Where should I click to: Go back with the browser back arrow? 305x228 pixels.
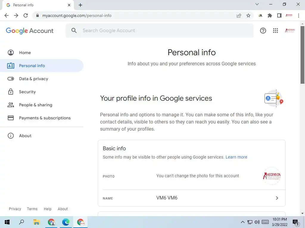coord(7,15)
